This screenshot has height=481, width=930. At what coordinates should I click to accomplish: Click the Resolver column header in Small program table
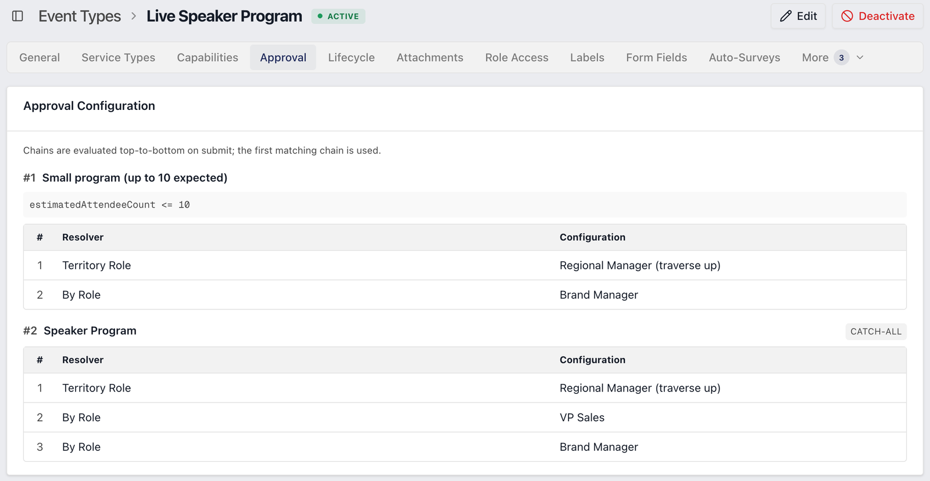click(83, 237)
